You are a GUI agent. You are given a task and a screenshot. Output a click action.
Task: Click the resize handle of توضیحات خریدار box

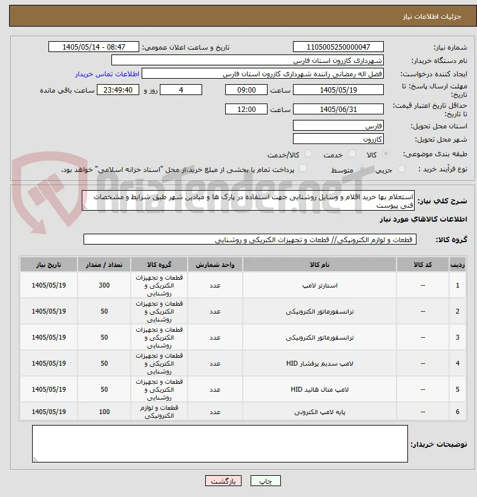[x=35, y=459]
